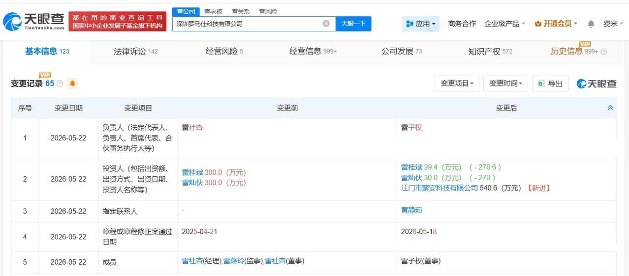Click the 变更日期 column header
The image size is (629, 276).
pyautogui.click(x=68, y=108)
